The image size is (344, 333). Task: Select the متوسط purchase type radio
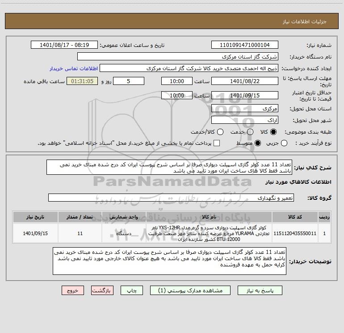point(258,143)
